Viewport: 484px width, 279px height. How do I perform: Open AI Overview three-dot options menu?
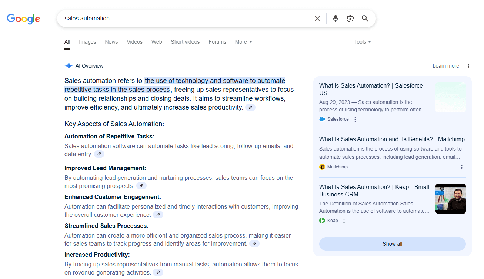(468, 66)
